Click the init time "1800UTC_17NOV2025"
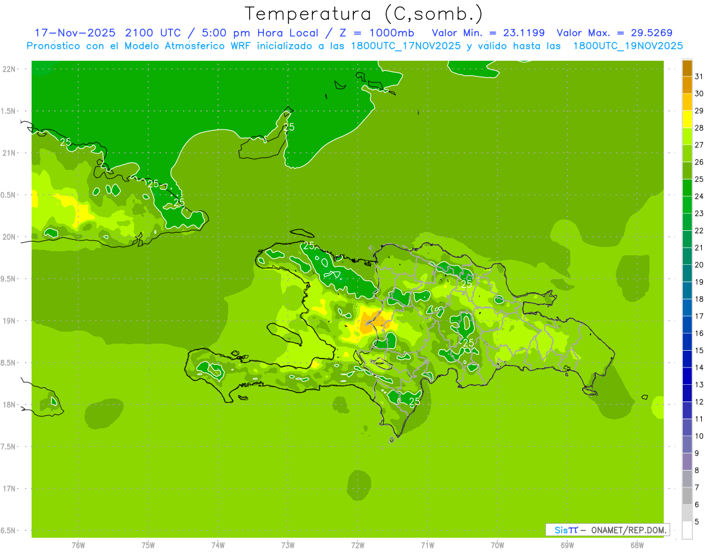715x553 pixels. point(405,46)
